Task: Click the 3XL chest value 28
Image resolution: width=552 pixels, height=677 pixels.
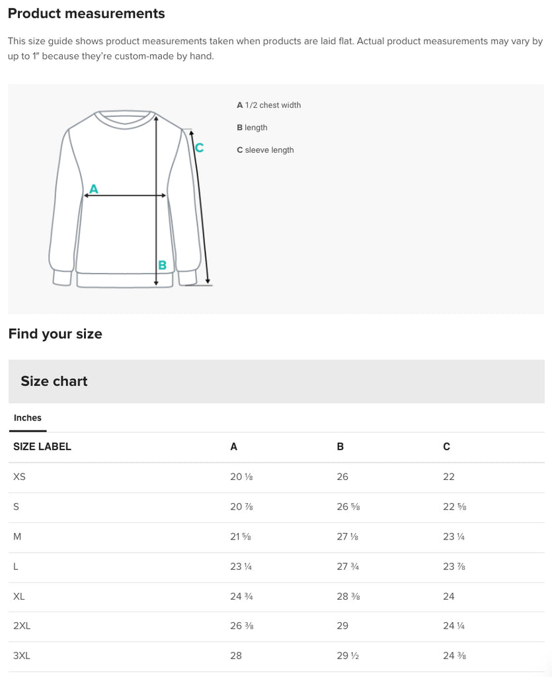Action: (235, 655)
